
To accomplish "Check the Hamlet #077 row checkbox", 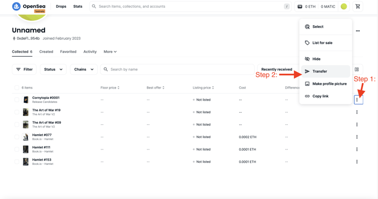I will tap(16, 137).
